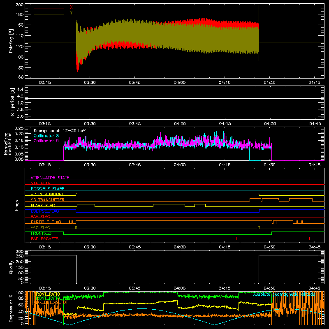
Task: Click the yellow FRONT_RATIO legend label
Action: (47, 294)
